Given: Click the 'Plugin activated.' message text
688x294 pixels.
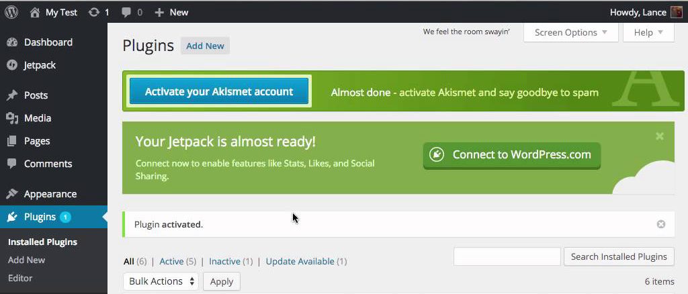Looking at the screenshot, I should coord(169,225).
